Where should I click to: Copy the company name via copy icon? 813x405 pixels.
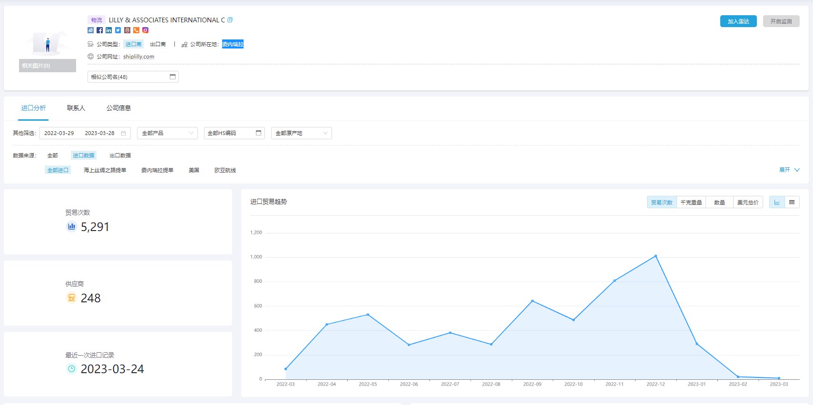coord(230,20)
